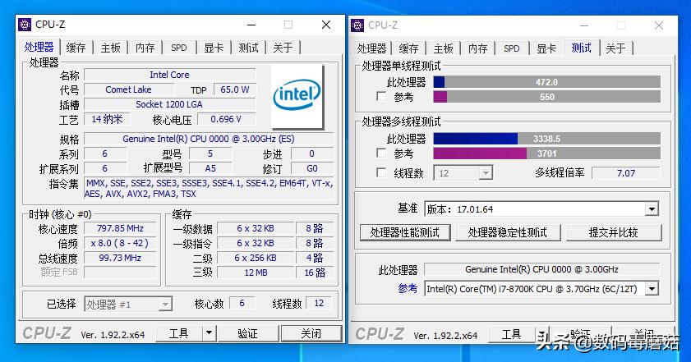
Task: Click the 工艺 value 14 纳米
Action: click(x=107, y=119)
